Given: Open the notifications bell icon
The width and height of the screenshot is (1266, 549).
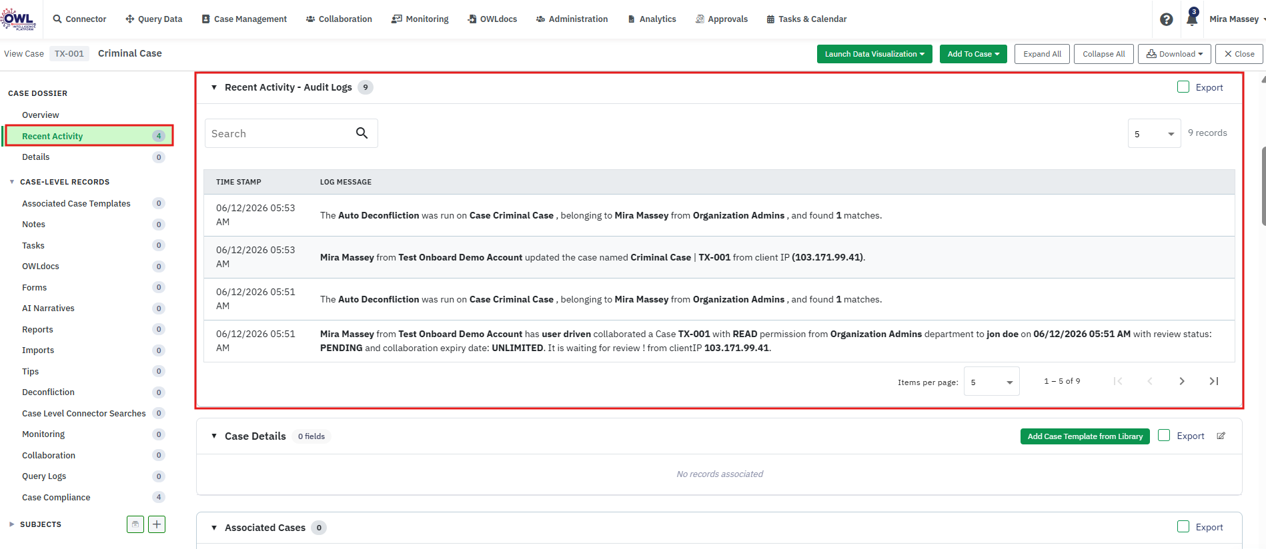Looking at the screenshot, I should (1192, 19).
